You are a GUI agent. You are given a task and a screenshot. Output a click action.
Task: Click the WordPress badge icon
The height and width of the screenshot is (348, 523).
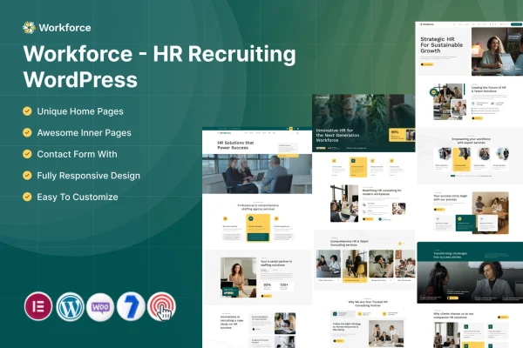click(x=70, y=307)
